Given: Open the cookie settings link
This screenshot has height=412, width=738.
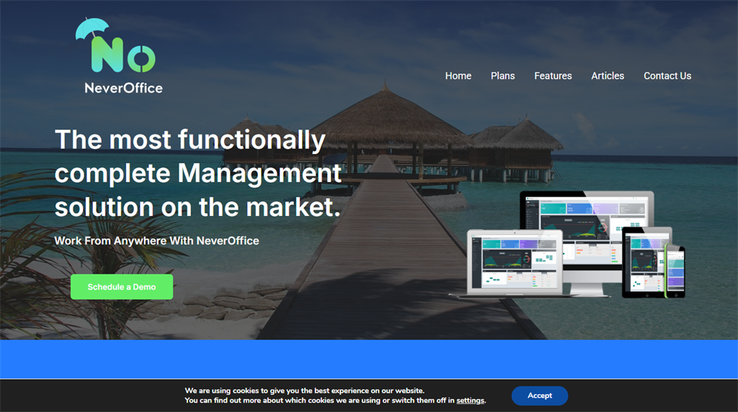Looking at the screenshot, I should pyautogui.click(x=470, y=400).
